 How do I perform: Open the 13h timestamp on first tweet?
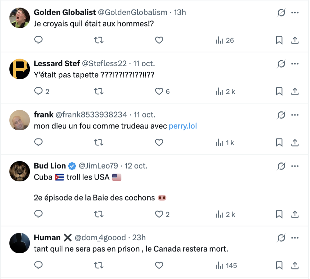(180, 12)
